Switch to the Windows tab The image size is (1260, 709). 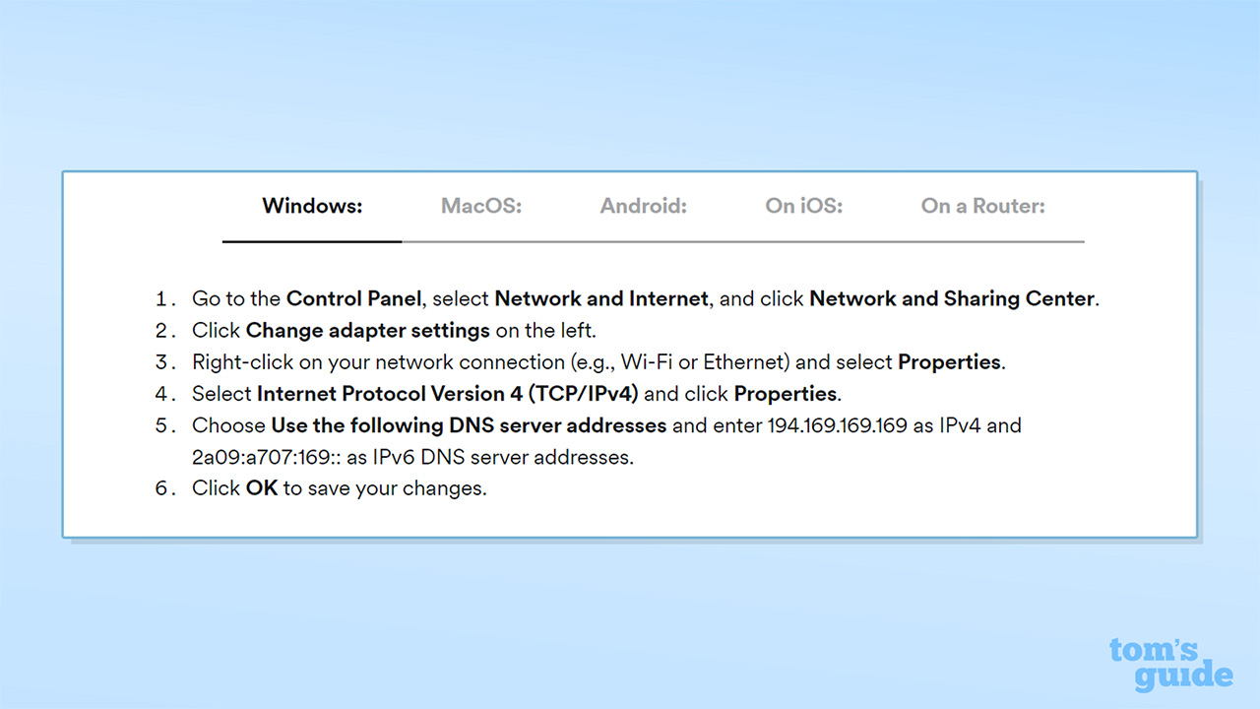(312, 207)
